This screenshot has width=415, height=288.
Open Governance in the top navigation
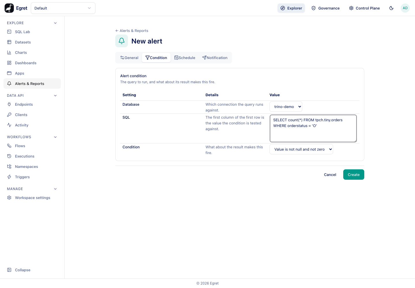325,8
